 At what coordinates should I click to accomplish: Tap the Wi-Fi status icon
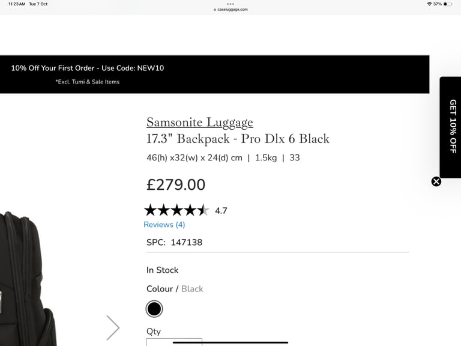click(x=429, y=4)
